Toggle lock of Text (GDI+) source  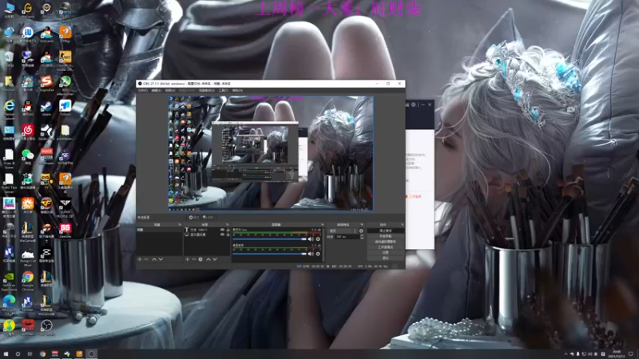[x=228, y=230]
